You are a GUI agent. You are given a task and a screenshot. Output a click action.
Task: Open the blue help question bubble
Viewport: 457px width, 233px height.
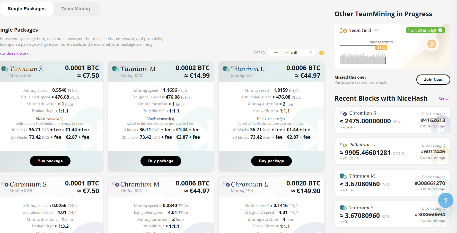click(x=446, y=200)
